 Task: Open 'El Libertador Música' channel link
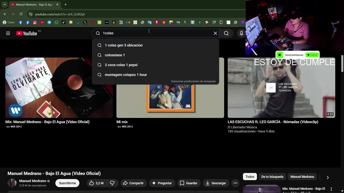pyautogui.click(x=242, y=127)
